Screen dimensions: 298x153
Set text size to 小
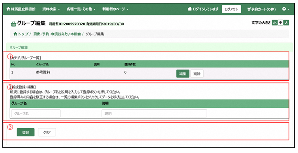point(274,23)
